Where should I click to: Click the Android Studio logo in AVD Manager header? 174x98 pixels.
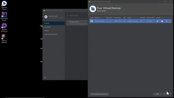tap(93, 9)
